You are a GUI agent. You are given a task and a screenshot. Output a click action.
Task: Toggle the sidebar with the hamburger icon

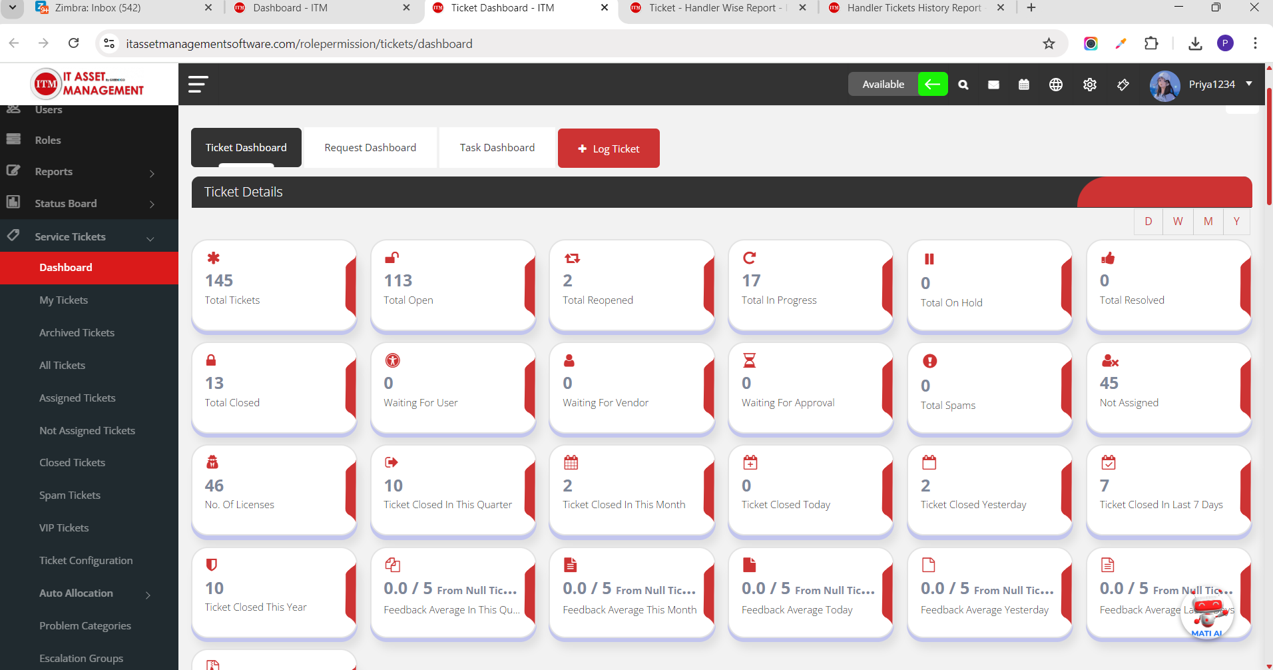click(198, 85)
